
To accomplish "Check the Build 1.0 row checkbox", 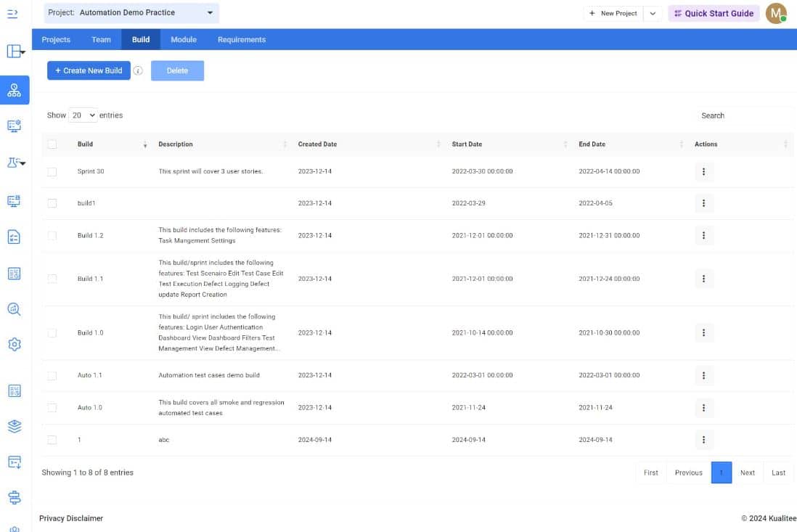I will 52,333.
